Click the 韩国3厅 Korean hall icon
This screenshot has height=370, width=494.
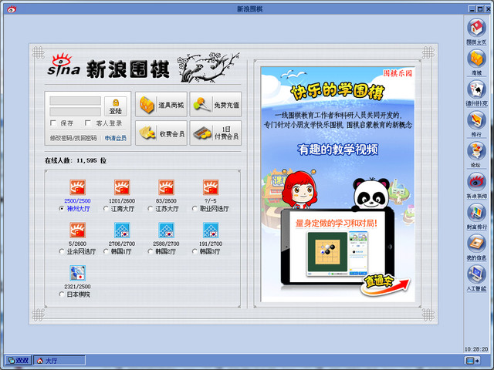click(211, 230)
